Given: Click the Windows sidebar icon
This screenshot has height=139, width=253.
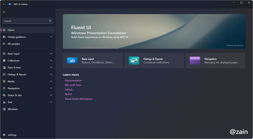Looking at the screenshot, I should point(4,109).
